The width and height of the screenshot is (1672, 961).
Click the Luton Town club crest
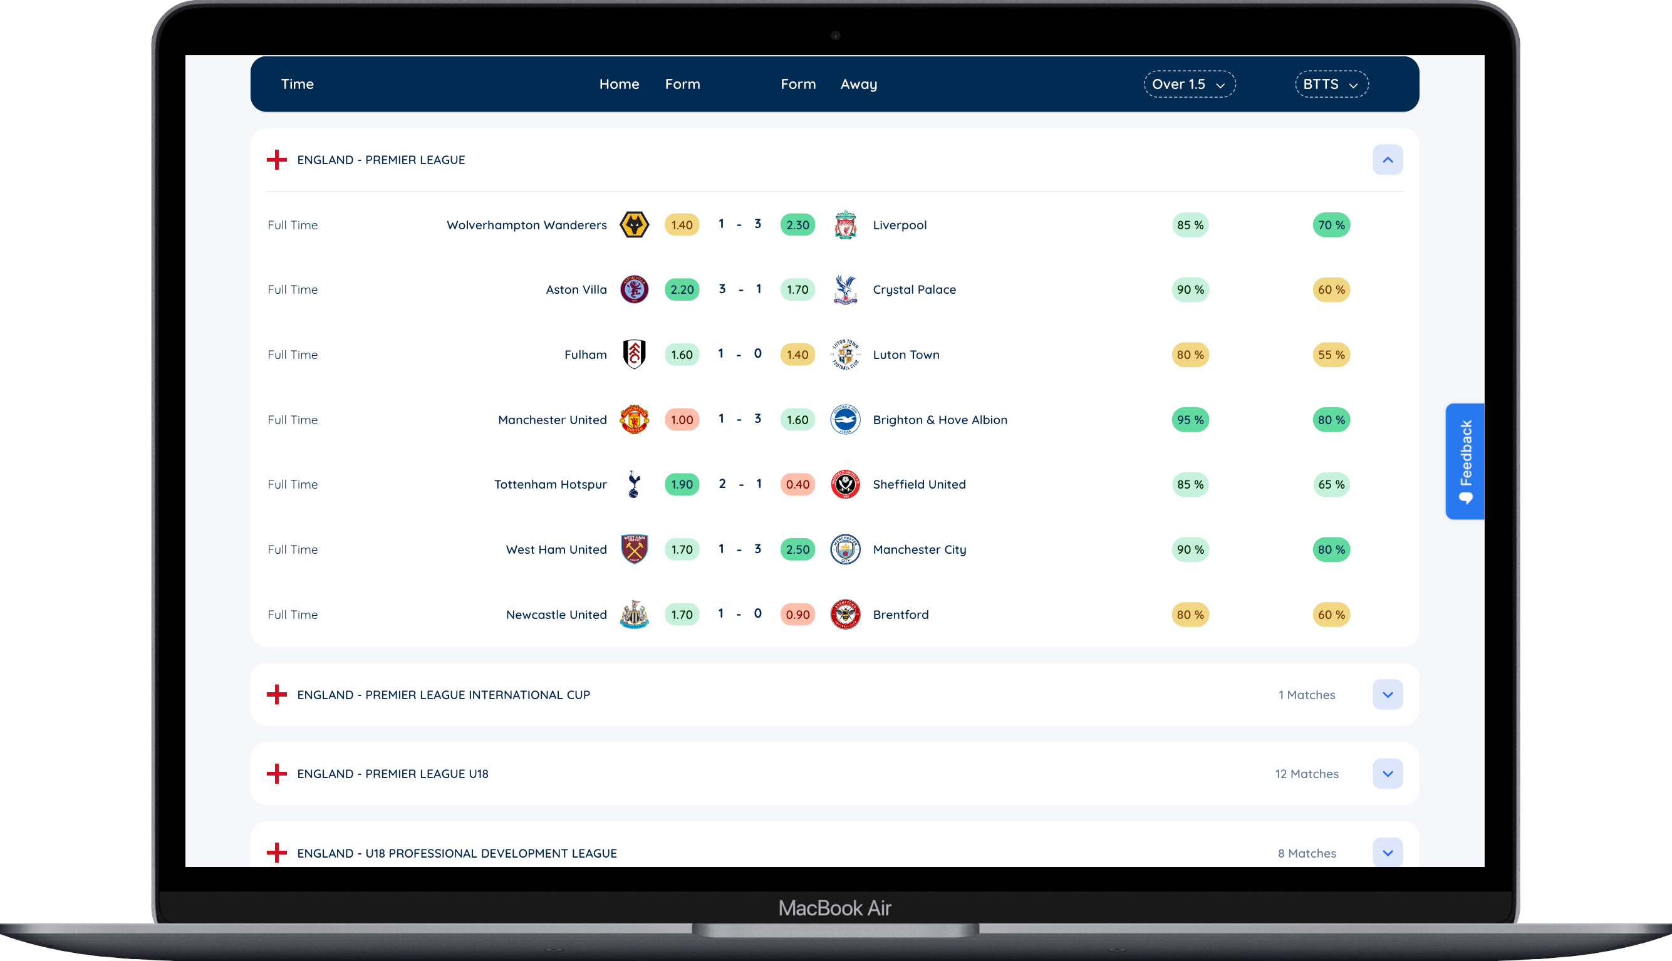(x=845, y=355)
